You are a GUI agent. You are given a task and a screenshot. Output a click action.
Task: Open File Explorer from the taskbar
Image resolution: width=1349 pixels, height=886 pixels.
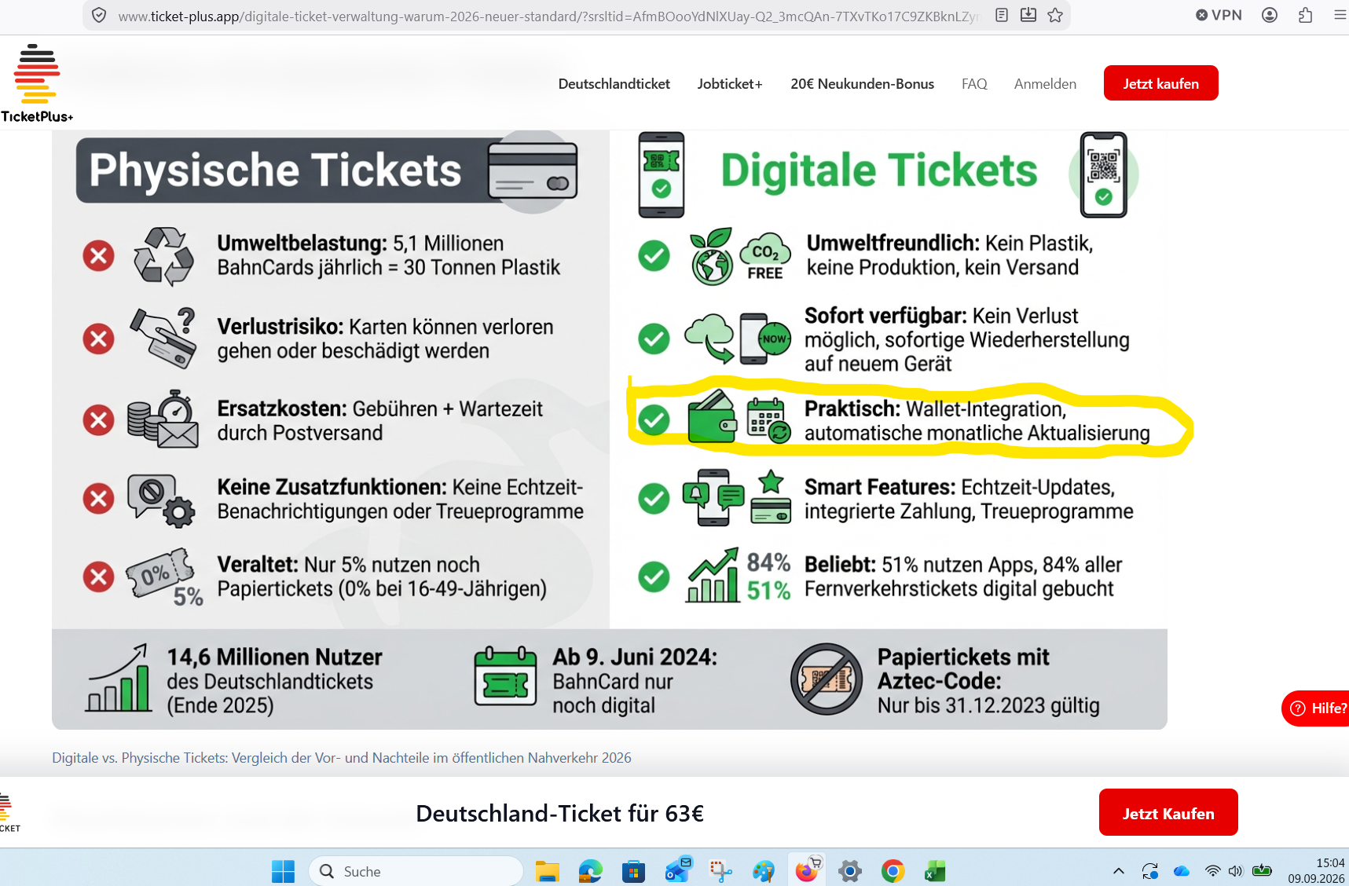[548, 871]
